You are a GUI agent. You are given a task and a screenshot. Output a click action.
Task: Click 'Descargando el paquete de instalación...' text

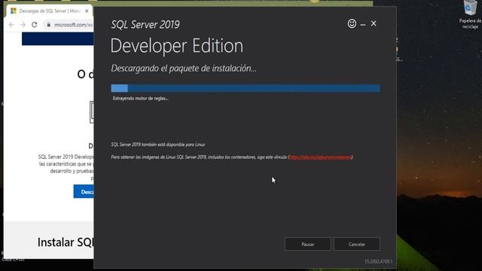click(x=184, y=69)
